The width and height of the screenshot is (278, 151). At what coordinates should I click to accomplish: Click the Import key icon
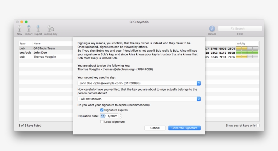29,29
